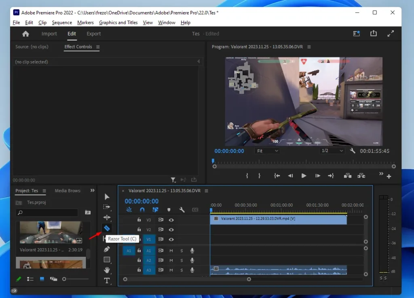The width and height of the screenshot is (414, 298).
Task: Switch project panel to list view
Action: point(30,279)
